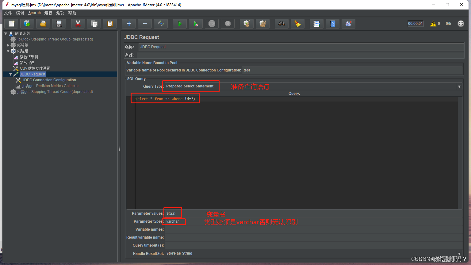Click the Result variable name field
Screen dimensions: 471x265
(x=313, y=237)
